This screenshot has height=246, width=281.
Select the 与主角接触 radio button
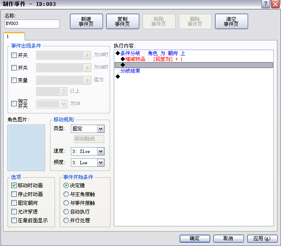[x=66, y=194]
